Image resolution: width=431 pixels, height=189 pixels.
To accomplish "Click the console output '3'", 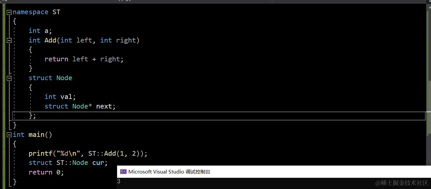I will pyautogui.click(x=119, y=181).
